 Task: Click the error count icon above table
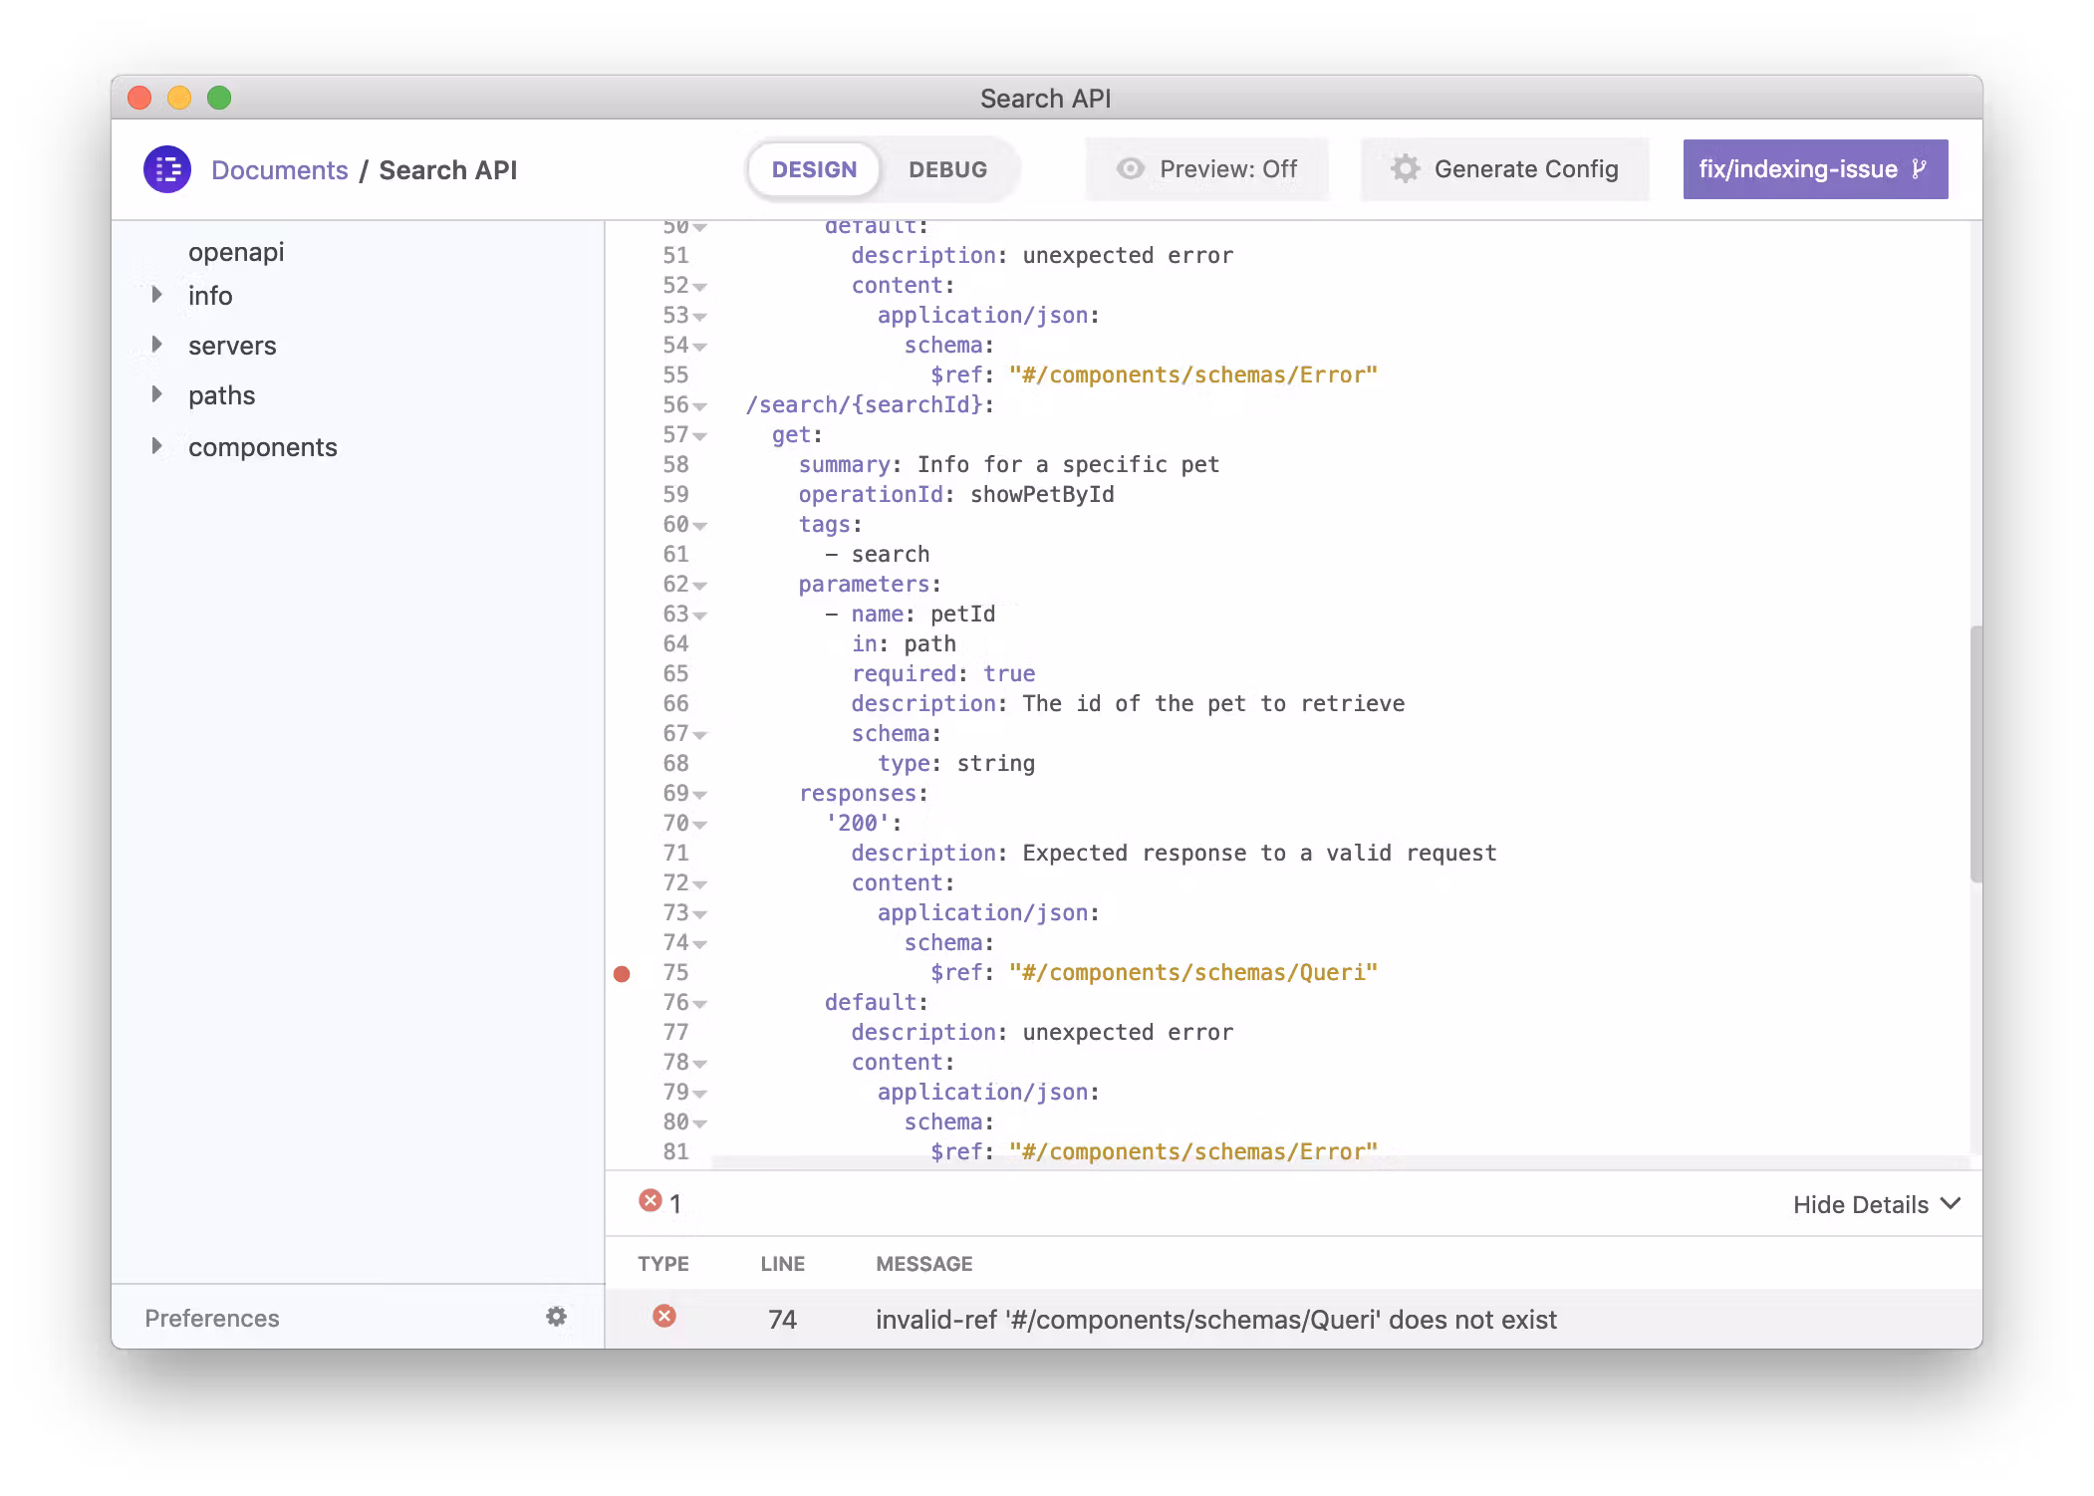[x=650, y=1201]
